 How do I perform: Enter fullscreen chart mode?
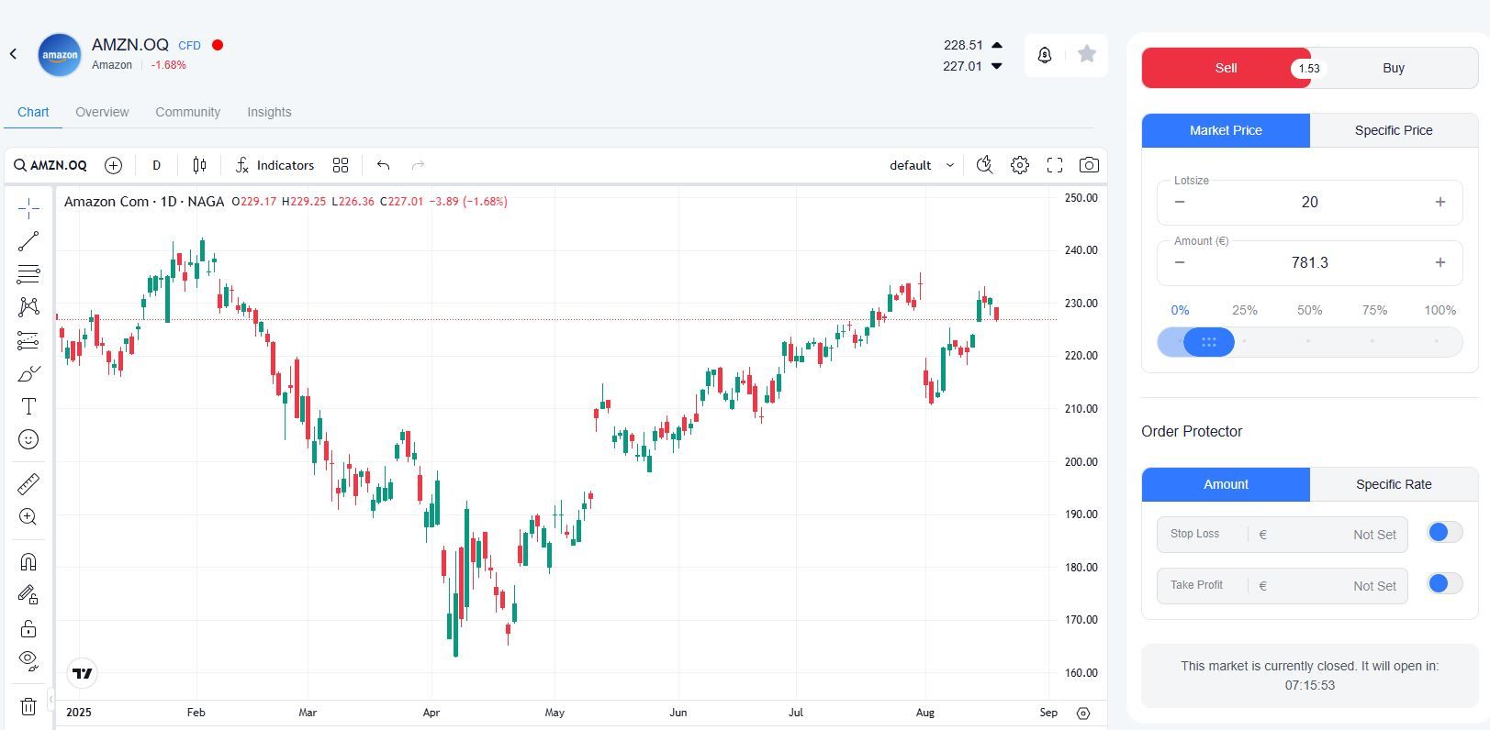tap(1055, 165)
